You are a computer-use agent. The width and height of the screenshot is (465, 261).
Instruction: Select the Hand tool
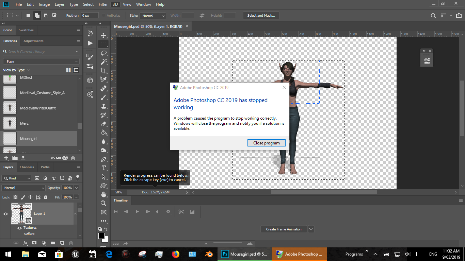click(x=103, y=194)
